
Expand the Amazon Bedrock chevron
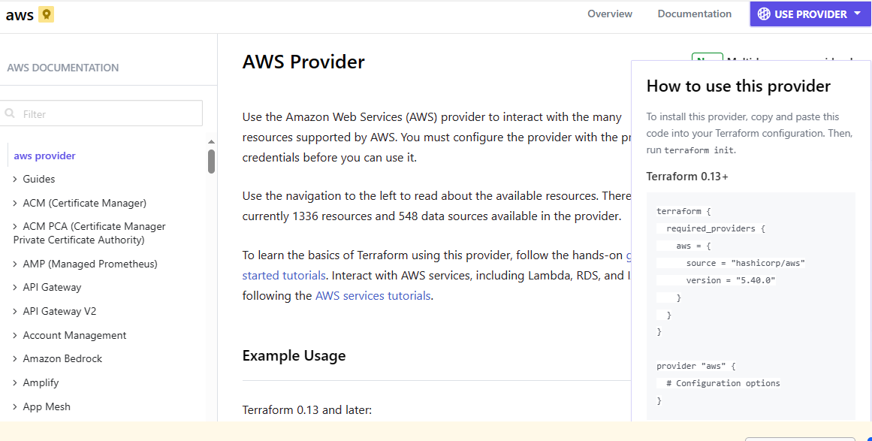click(x=15, y=358)
